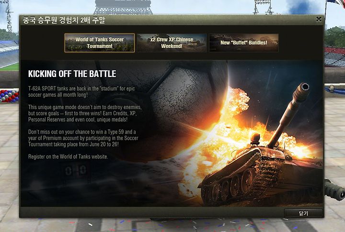The image size is (345, 232).
Task: Click the 닫기 button
Action: [303, 213]
